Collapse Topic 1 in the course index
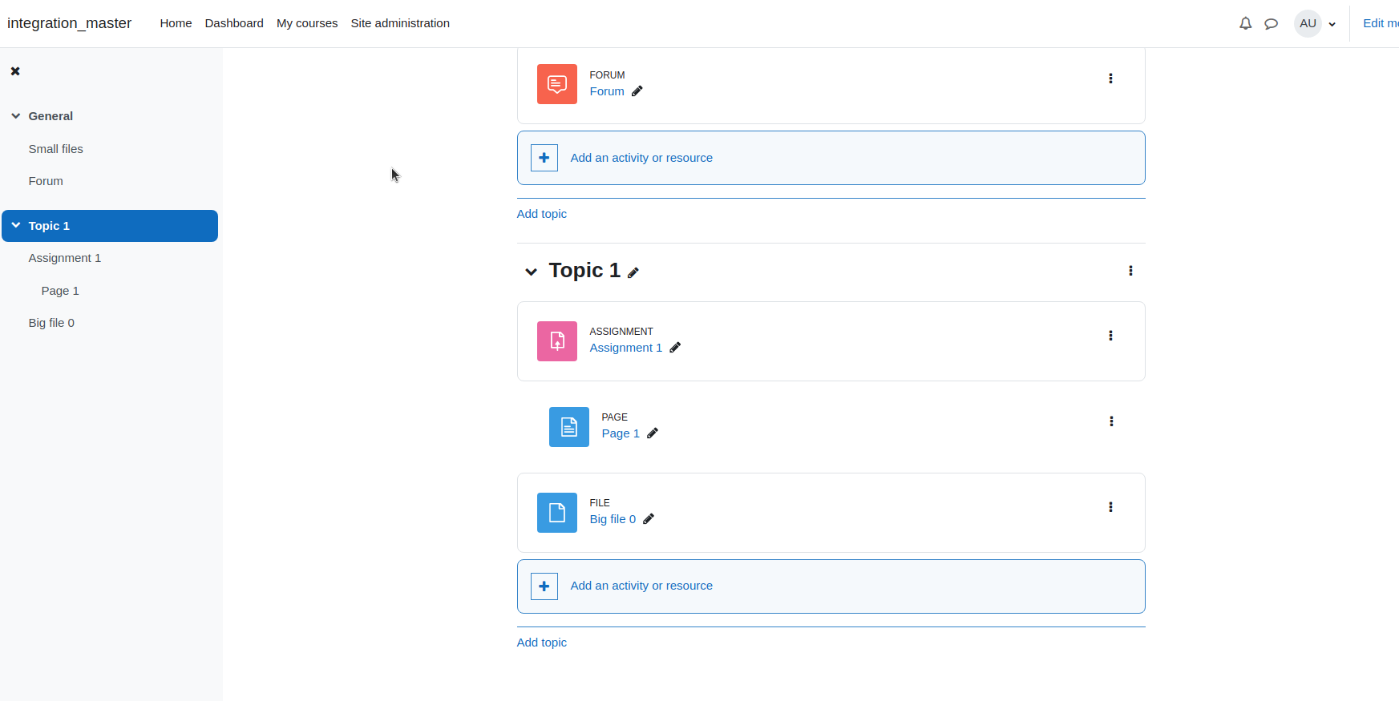The height and width of the screenshot is (701, 1399). point(16,226)
